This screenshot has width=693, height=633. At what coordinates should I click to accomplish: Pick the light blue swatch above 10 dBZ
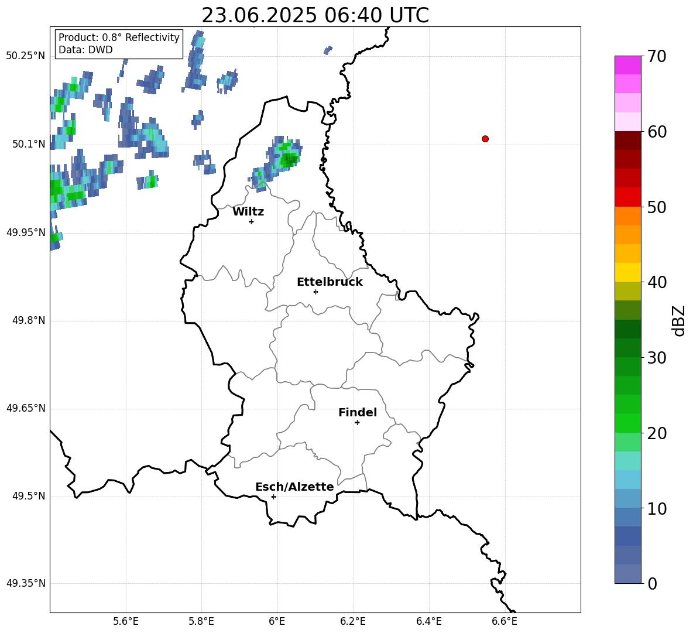point(627,498)
